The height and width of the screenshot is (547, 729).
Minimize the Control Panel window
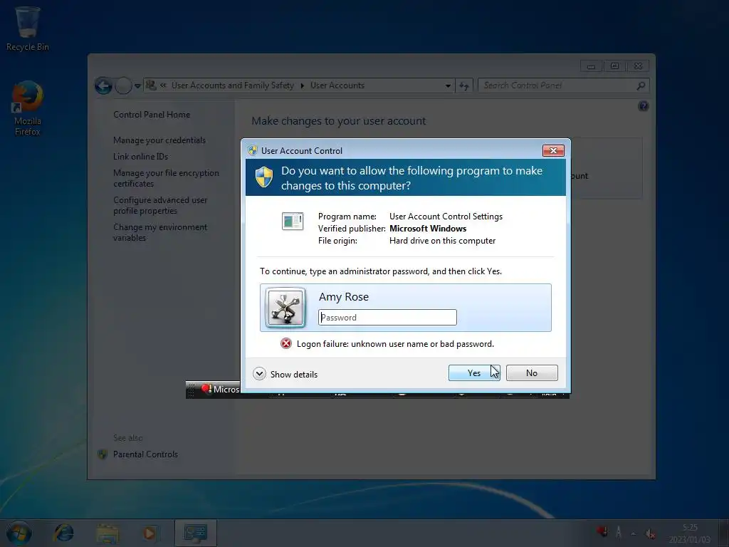click(x=591, y=66)
